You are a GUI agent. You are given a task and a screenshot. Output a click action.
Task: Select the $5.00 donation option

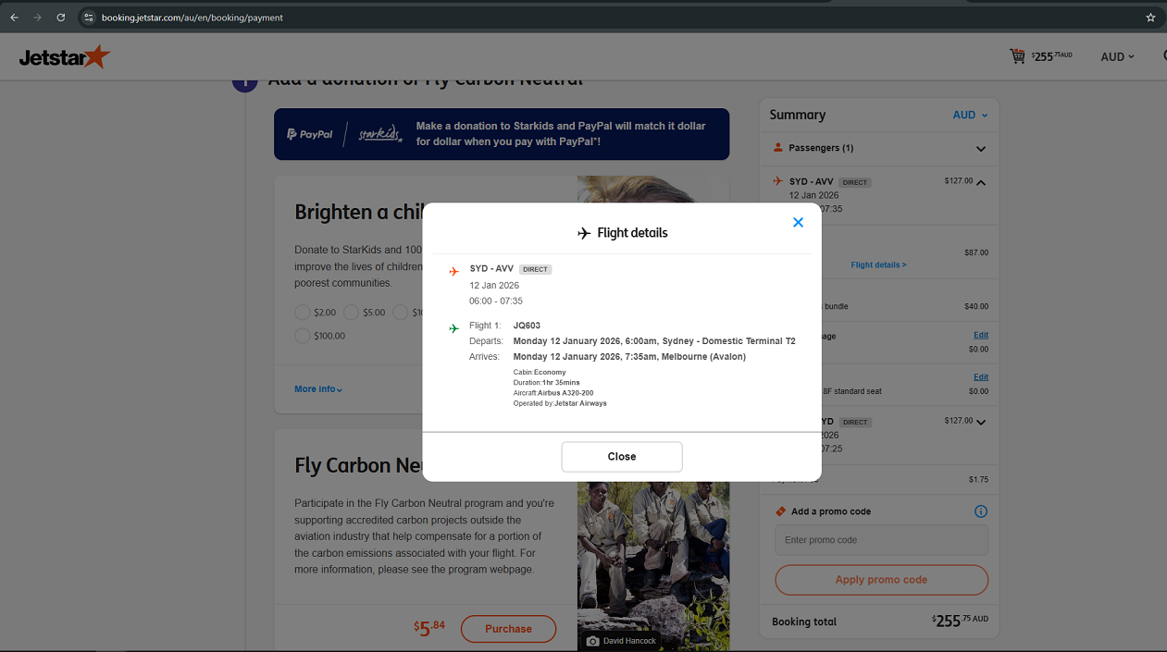tap(352, 313)
